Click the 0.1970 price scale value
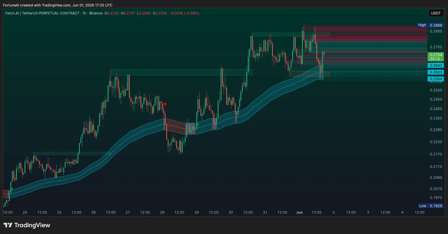Viewport: 448px width, 234px height. (436, 198)
